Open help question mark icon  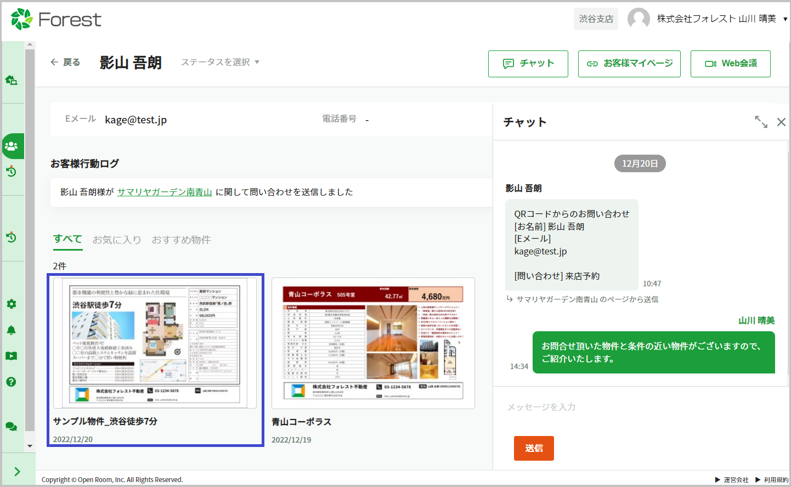pos(11,382)
